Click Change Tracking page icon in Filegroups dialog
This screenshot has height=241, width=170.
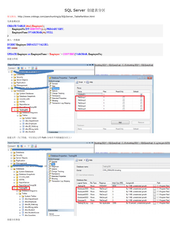coord(50,93)
